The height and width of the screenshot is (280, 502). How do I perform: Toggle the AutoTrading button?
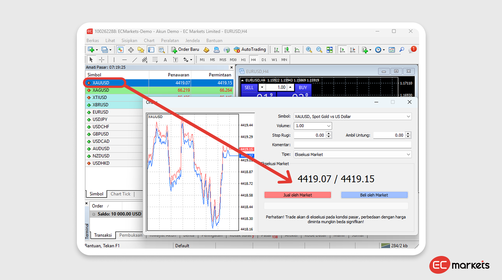pos(250,49)
